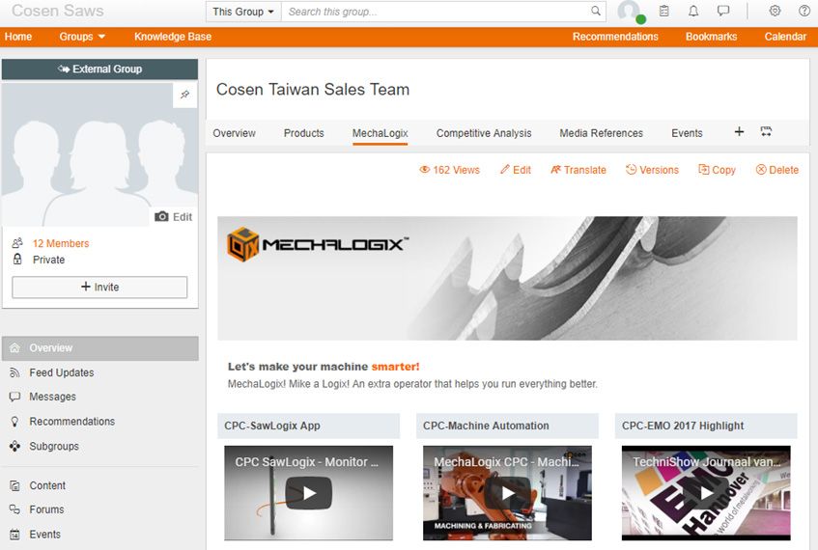Click the Content document icon
This screenshot has height=550, width=818.
tap(14, 486)
